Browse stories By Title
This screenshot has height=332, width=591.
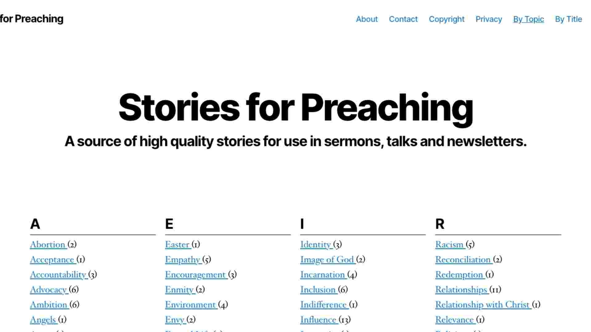[568, 19]
